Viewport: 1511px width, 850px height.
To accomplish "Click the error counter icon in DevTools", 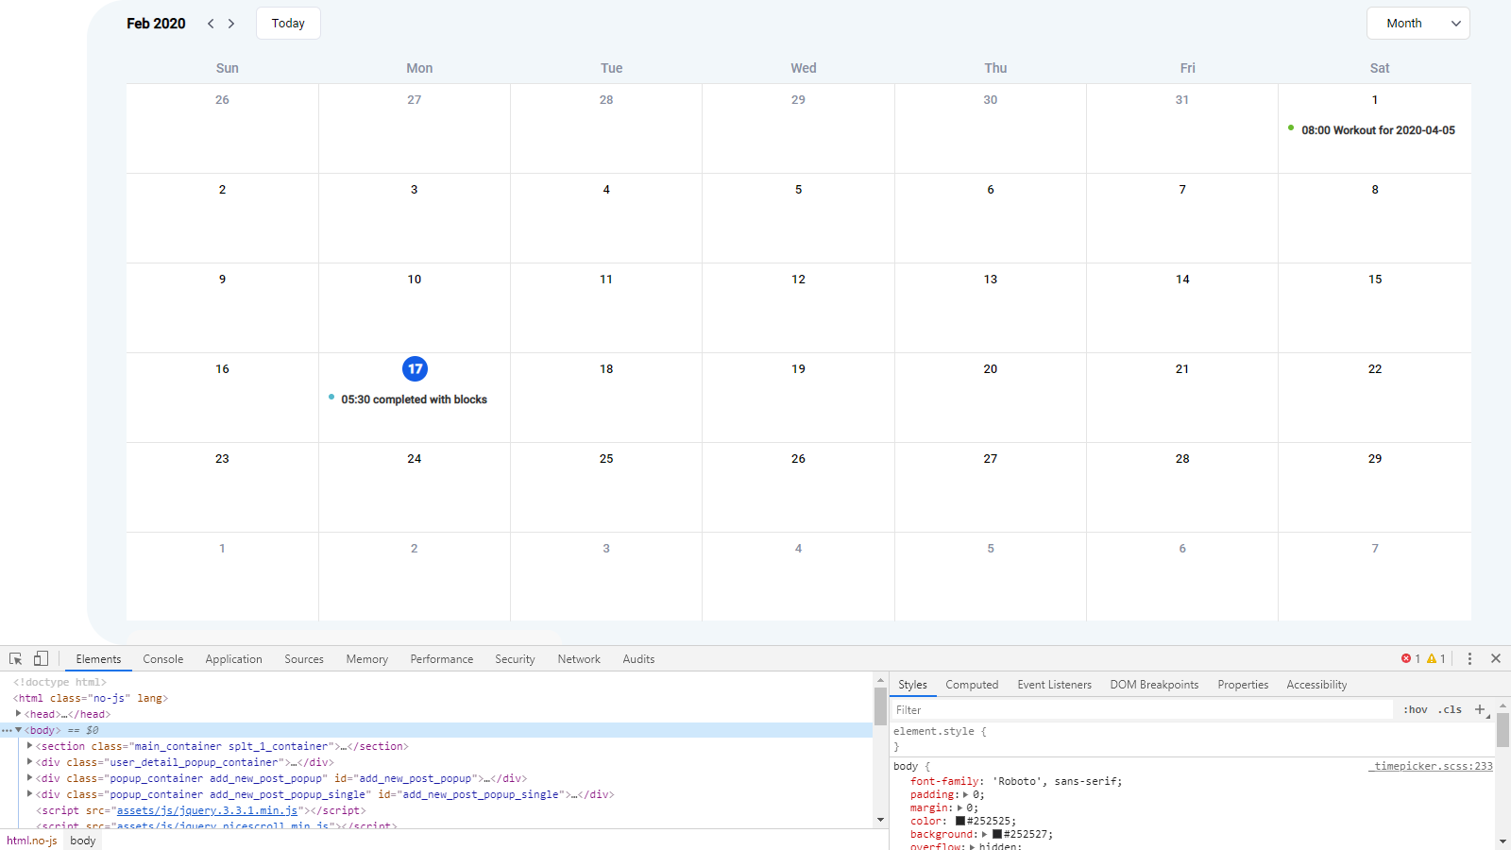I will pyautogui.click(x=1408, y=658).
